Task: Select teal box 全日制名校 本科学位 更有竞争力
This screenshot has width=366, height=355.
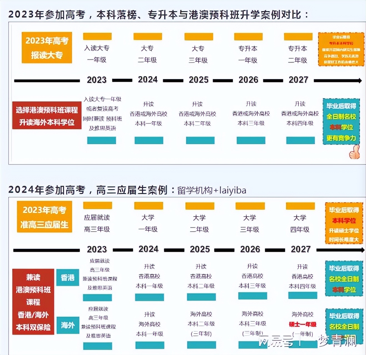Action: click(x=341, y=121)
